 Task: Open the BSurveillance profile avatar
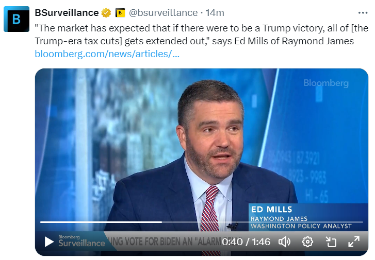(17, 19)
